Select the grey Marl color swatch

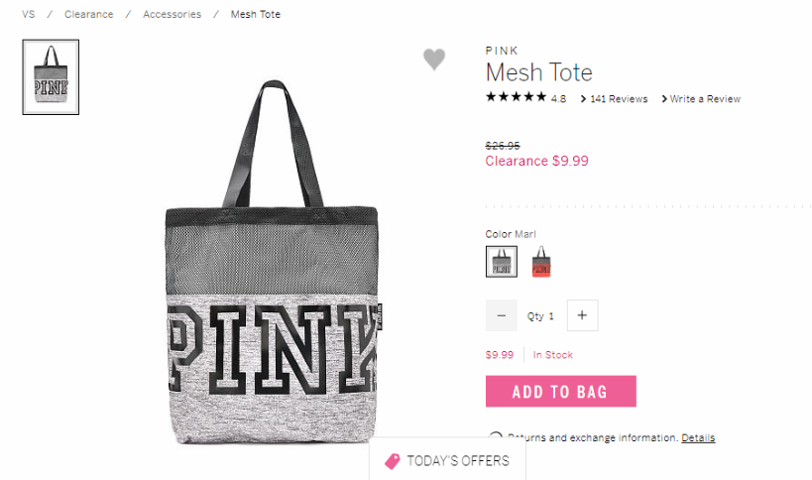coord(502,262)
